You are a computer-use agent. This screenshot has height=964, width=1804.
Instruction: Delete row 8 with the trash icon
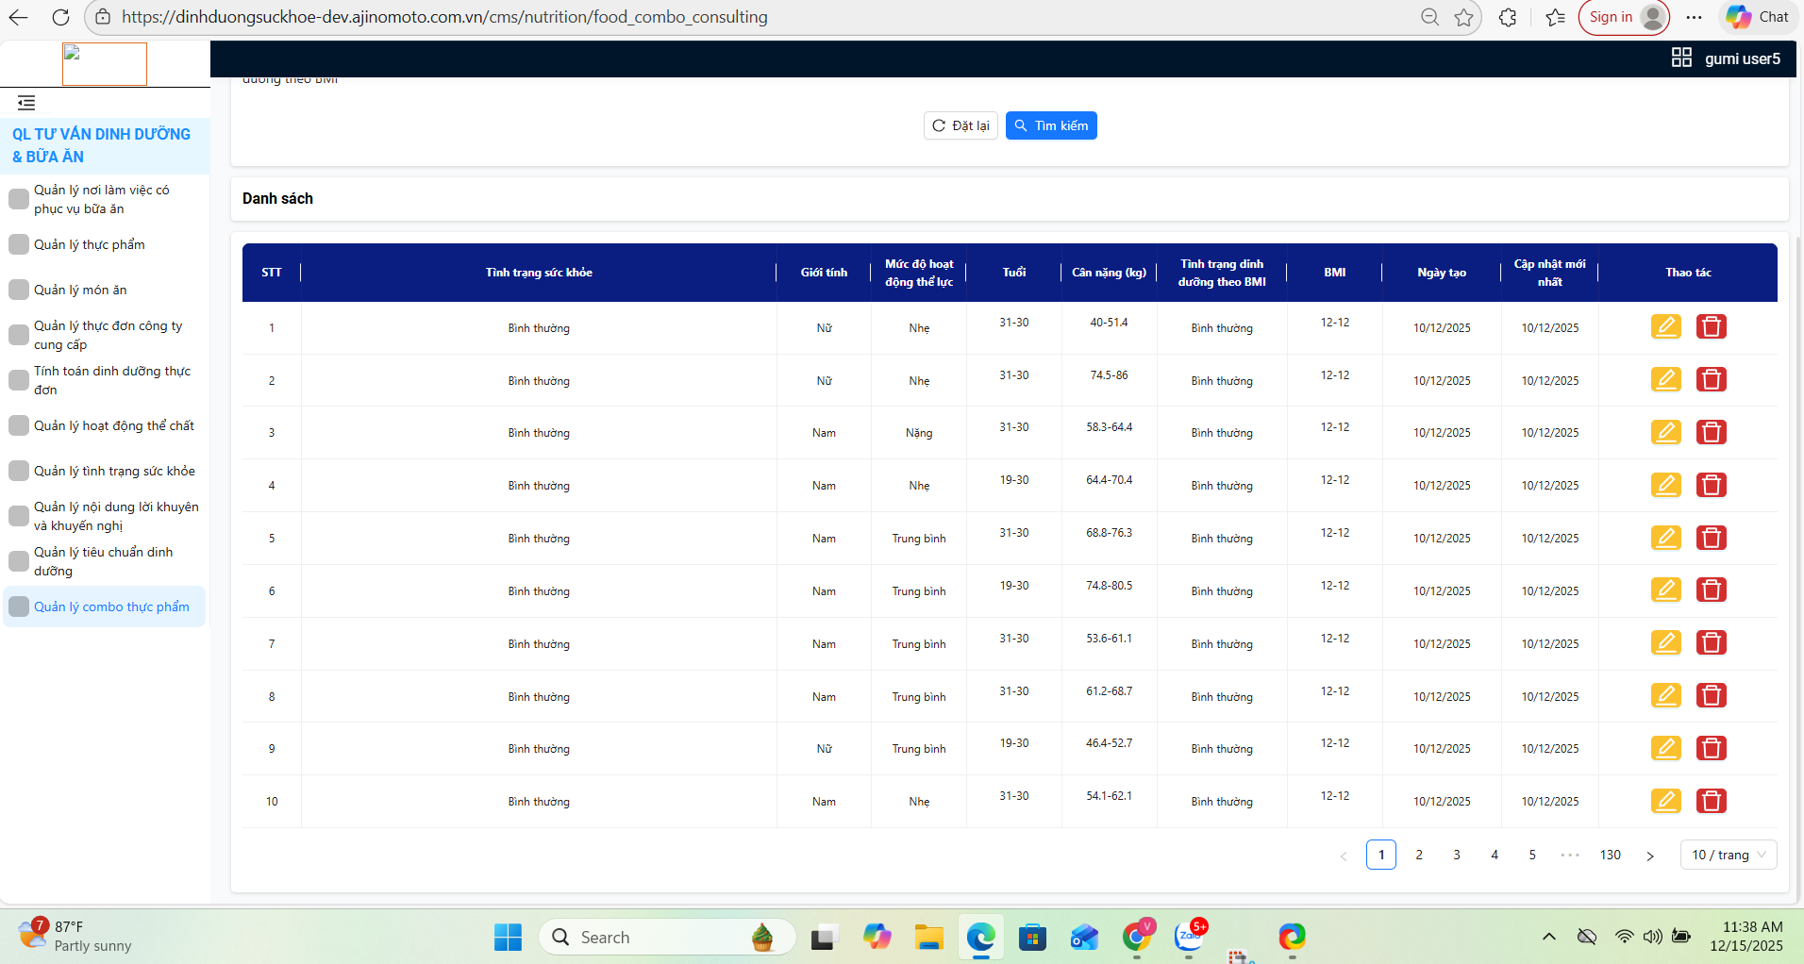[x=1711, y=696]
